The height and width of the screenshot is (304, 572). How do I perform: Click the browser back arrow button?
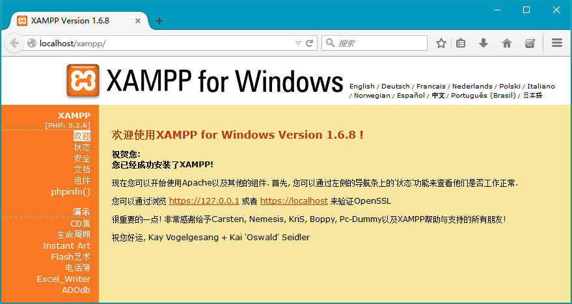[14, 43]
